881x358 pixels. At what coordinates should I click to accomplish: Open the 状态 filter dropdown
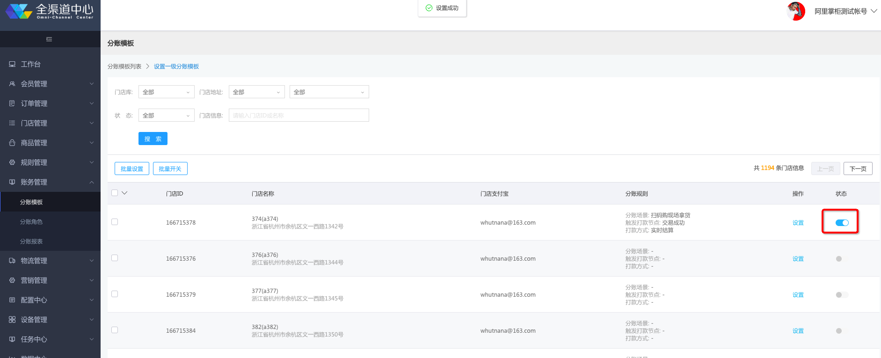click(167, 115)
